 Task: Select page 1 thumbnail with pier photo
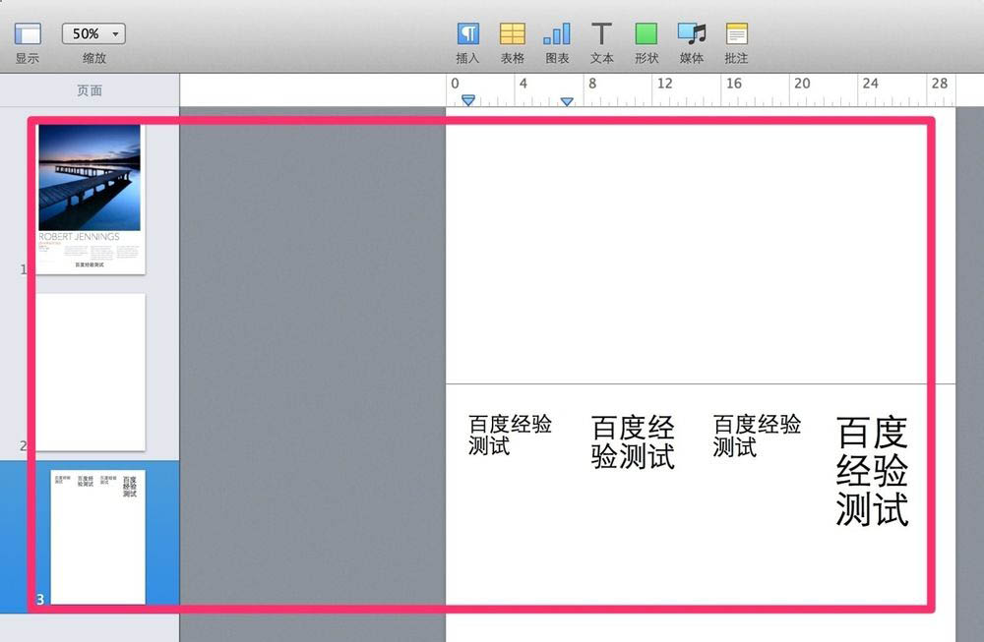coord(90,197)
